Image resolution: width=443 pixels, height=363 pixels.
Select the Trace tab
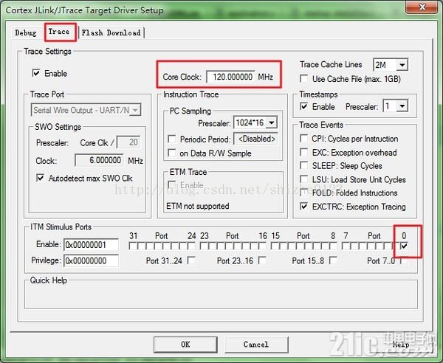[59, 32]
